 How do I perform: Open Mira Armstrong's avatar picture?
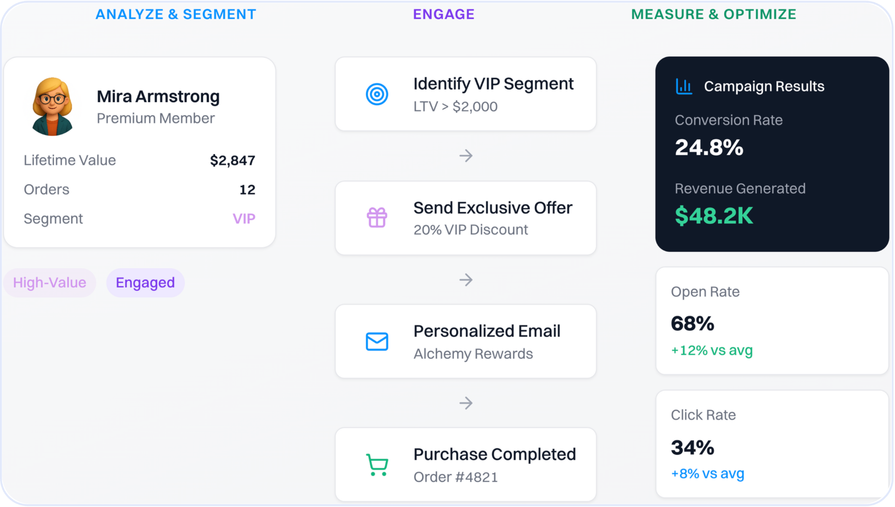tap(52, 107)
